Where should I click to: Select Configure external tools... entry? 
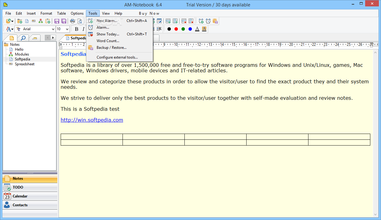click(119, 57)
